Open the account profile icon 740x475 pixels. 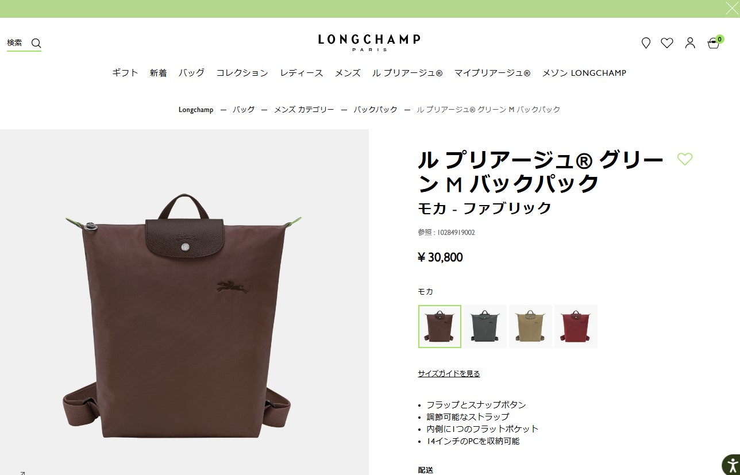(x=690, y=43)
